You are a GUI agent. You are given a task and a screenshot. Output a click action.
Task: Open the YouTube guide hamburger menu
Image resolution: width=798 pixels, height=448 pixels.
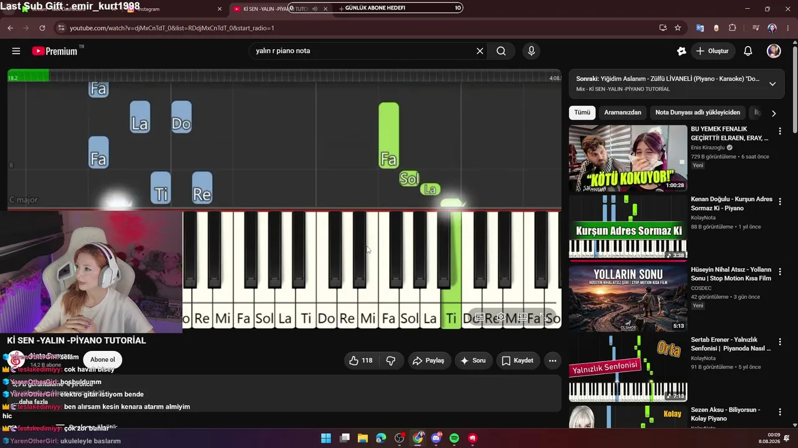(x=16, y=51)
